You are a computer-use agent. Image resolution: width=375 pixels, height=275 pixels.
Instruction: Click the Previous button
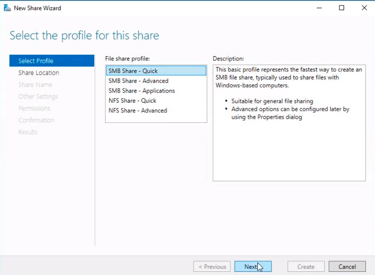[x=212, y=266]
